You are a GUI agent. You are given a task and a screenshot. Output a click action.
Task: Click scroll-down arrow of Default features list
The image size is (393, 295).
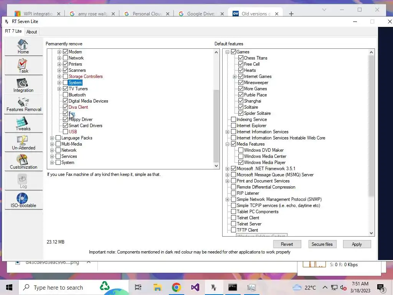click(x=371, y=233)
